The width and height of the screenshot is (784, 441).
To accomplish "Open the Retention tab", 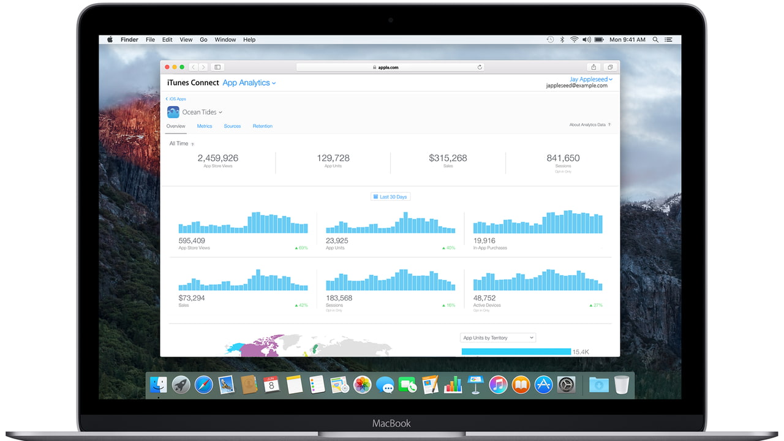I will point(263,126).
